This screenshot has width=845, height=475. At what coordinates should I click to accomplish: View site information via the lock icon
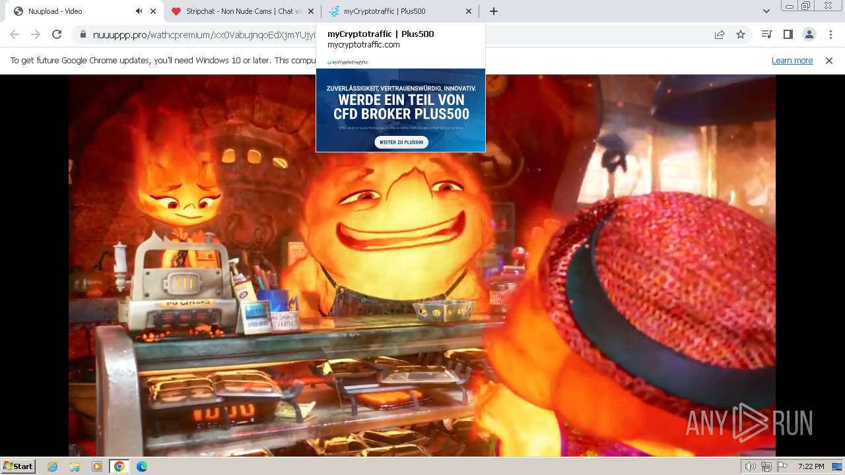tap(83, 35)
